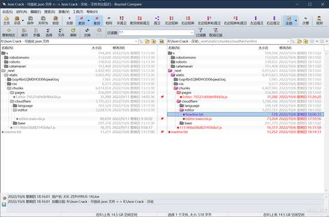This screenshot has height=217, width=329.
Task: Toggle the 全部 show-all filter beside 锁定
Action: pos(69,20)
